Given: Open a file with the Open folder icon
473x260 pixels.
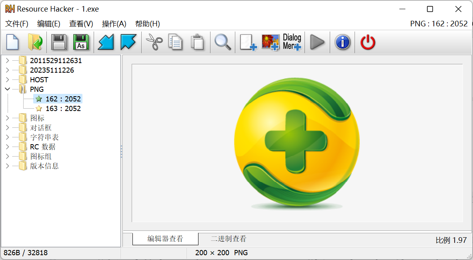Looking at the screenshot, I should click(35, 42).
